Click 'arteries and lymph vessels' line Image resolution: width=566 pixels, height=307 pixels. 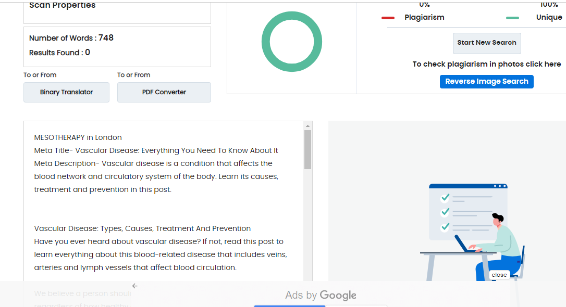tap(136, 267)
